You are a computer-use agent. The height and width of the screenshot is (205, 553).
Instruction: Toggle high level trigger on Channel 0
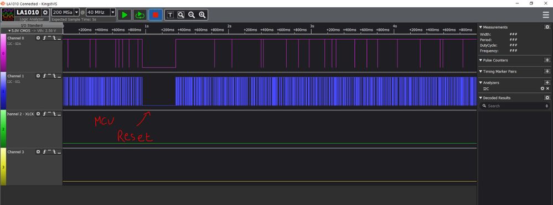49,38
